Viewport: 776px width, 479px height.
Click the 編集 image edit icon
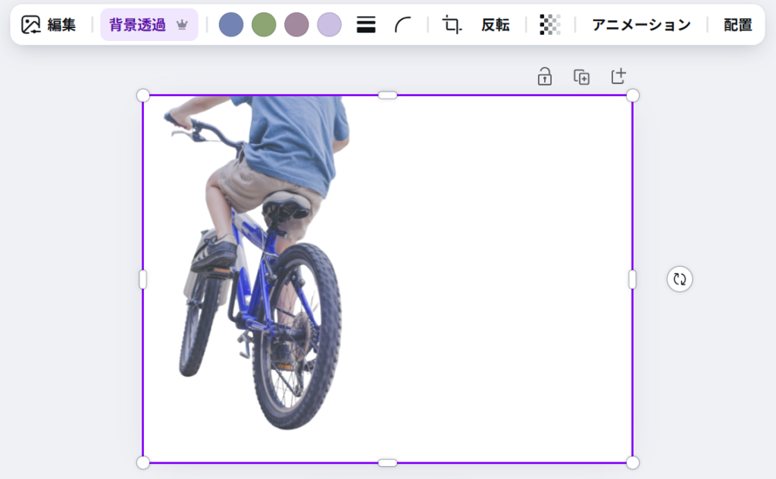(31, 25)
